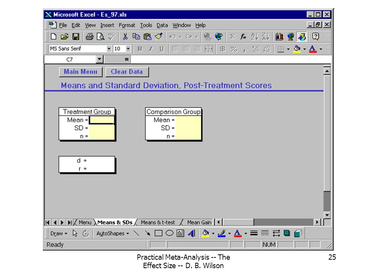This screenshot has height=275, width=367.
Task: Open the Web Toolbar icon
Action: pos(219,37)
